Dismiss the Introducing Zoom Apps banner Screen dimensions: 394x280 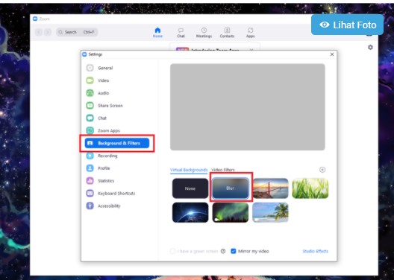pos(251,50)
